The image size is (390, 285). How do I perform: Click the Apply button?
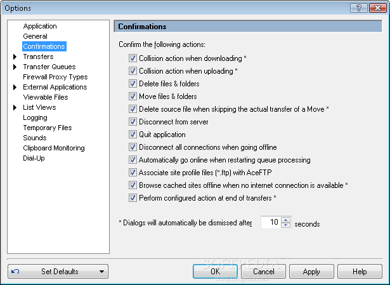(x=311, y=271)
